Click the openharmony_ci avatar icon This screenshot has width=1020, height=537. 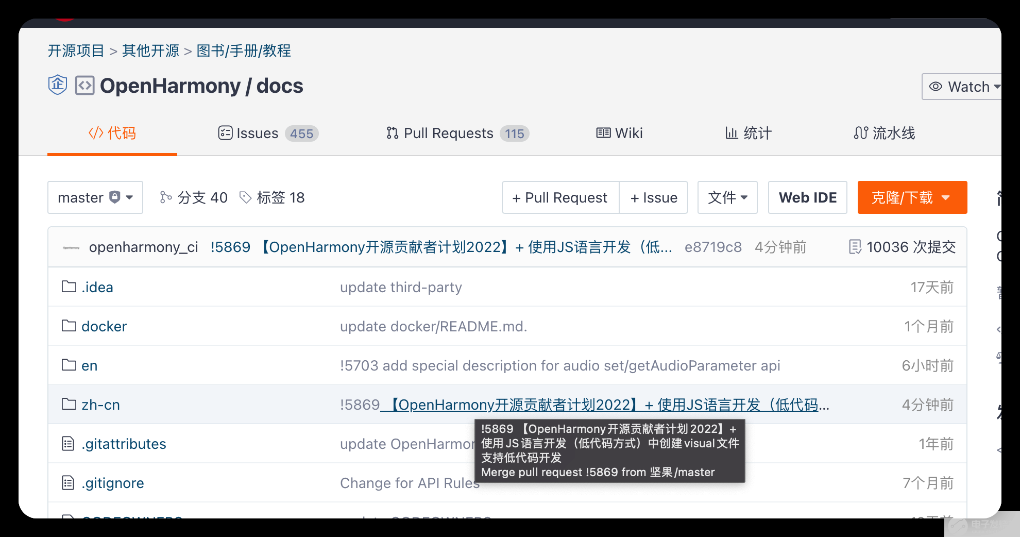pos(71,248)
